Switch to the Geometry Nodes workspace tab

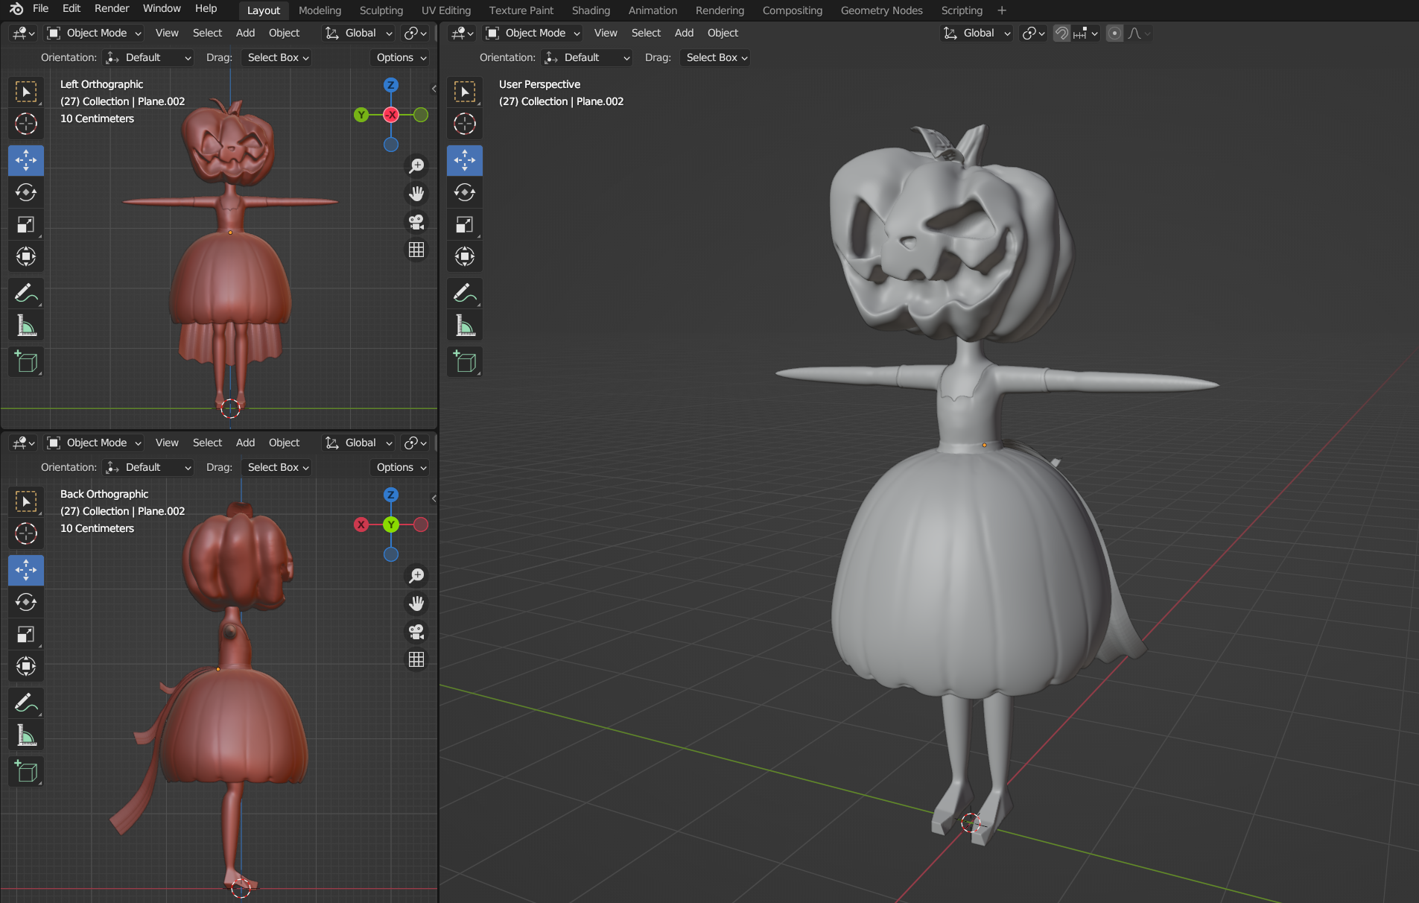(x=881, y=10)
